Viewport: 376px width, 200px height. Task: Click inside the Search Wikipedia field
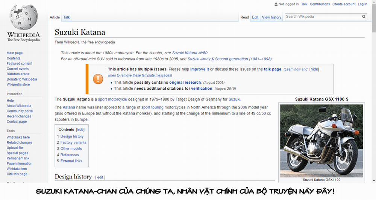tap(323, 17)
